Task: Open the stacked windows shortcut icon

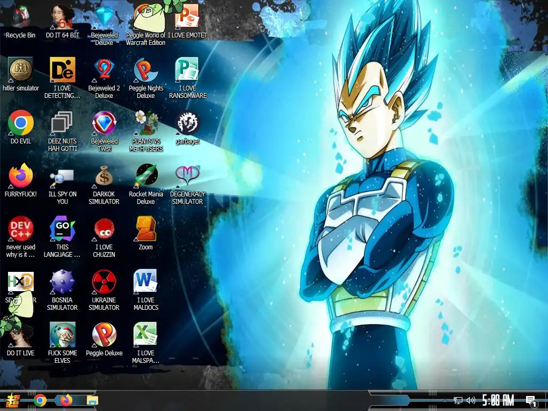Action: tap(62, 123)
